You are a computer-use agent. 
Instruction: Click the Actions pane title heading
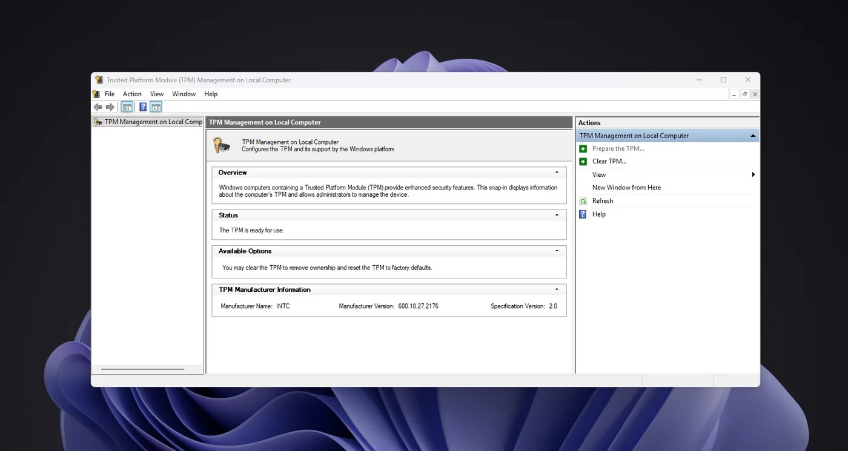589,123
